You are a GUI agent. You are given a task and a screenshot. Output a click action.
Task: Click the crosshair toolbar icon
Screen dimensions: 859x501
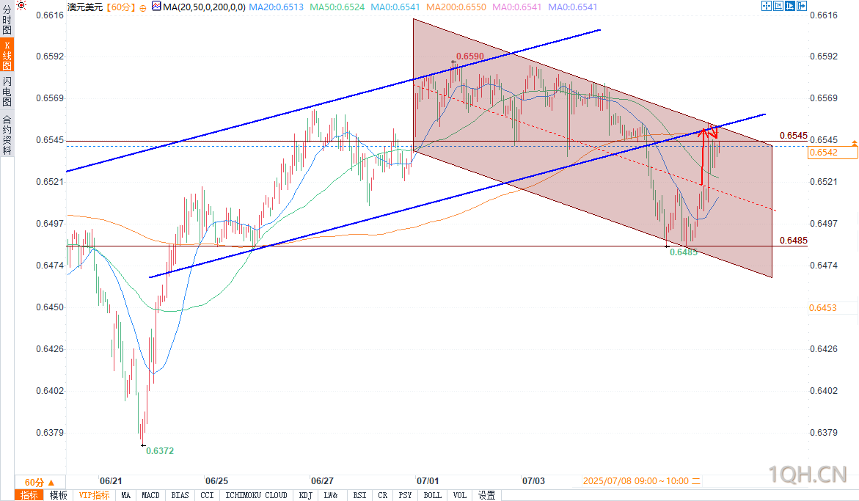(767, 6)
